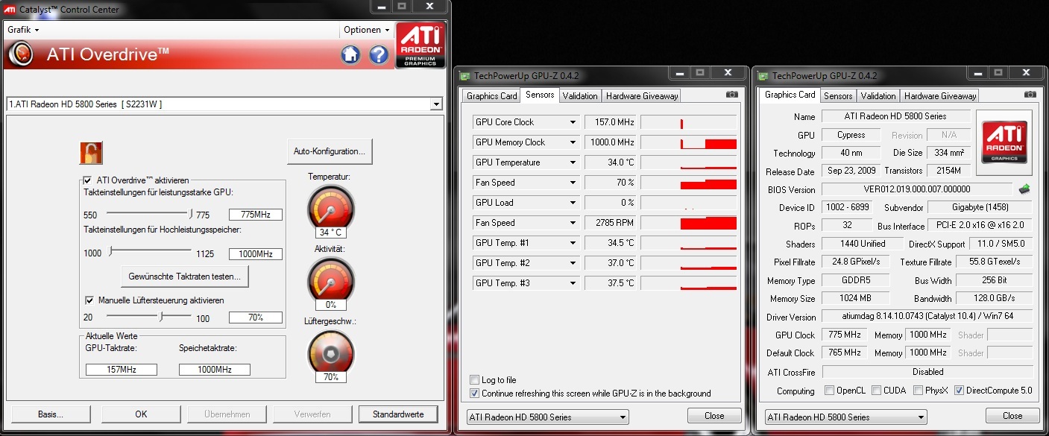Toggle the OpenCL checkbox

pyautogui.click(x=830, y=391)
